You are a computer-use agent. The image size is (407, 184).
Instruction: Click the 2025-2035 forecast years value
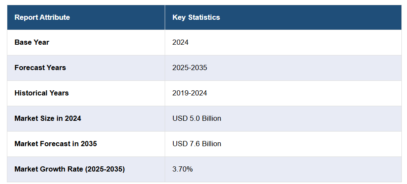point(190,68)
